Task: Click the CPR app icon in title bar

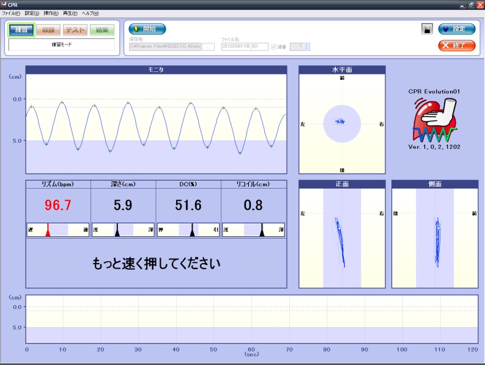Action: pos(4,4)
